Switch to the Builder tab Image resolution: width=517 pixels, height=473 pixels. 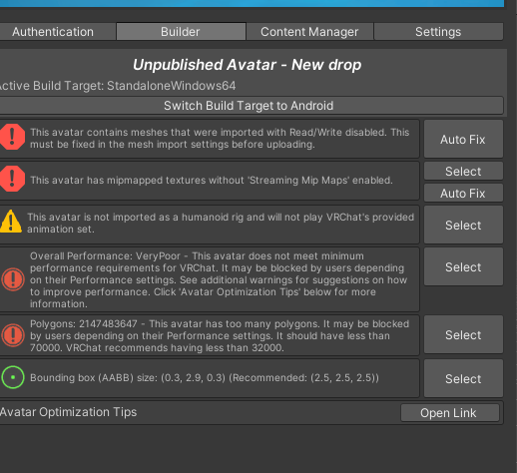[181, 32]
